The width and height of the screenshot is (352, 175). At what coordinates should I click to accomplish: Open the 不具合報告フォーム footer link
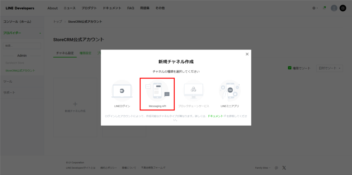click(x=153, y=167)
